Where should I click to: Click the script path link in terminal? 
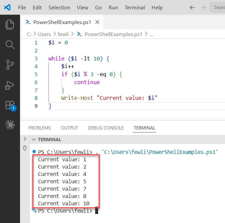coord(160,152)
